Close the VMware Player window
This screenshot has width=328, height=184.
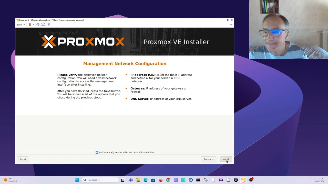[x=232, y=20]
